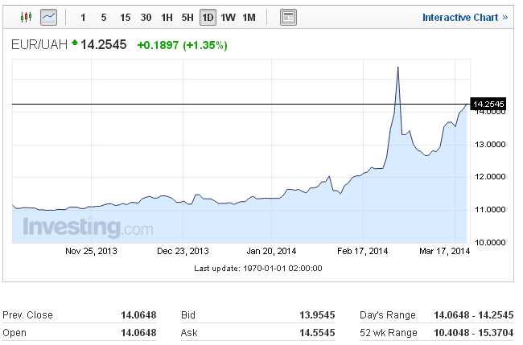Screen dimensions: 523x345
Task: Click the 14.2545 current price marker
Action: (488, 104)
